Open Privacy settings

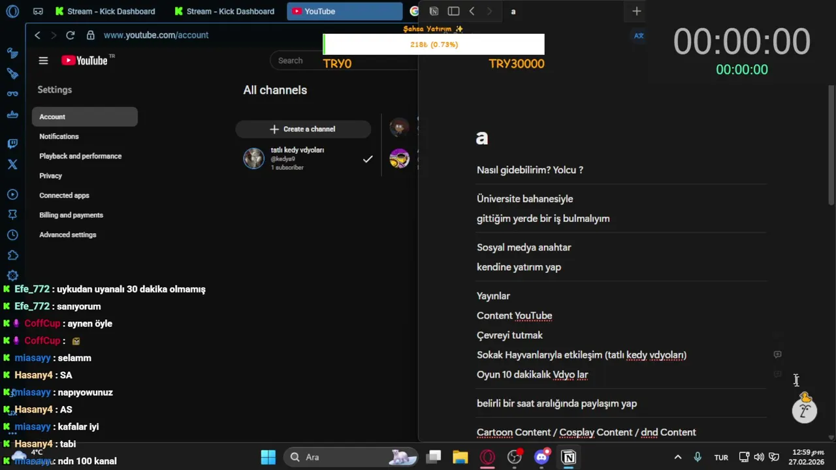[x=50, y=176]
